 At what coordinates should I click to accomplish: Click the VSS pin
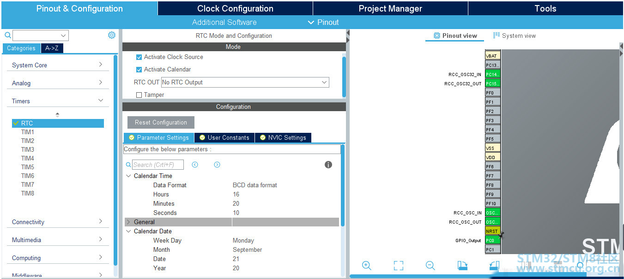point(493,148)
